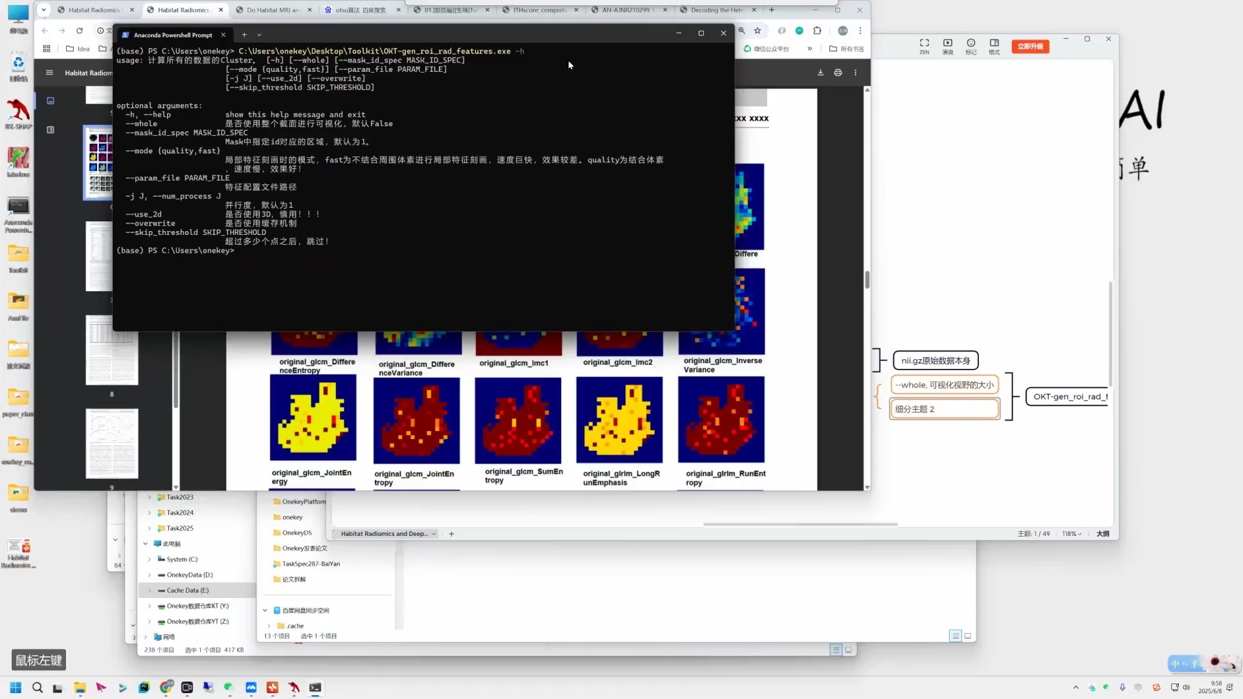Open ZEN mode in the mind map app
This screenshot has height=699, width=1243.
pos(924,46)
